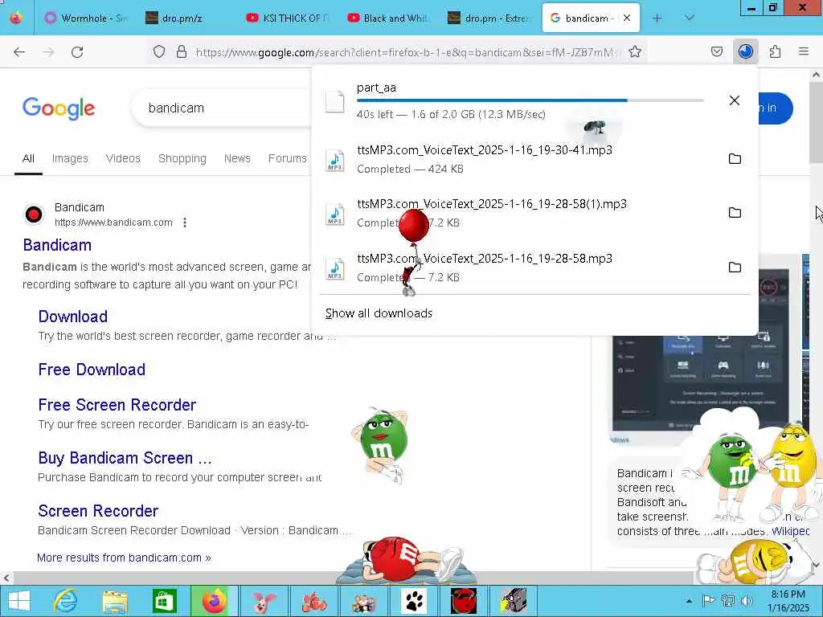Open the Pocket save icon
This screenshot has height=617, width=823.
coord(717,51)
